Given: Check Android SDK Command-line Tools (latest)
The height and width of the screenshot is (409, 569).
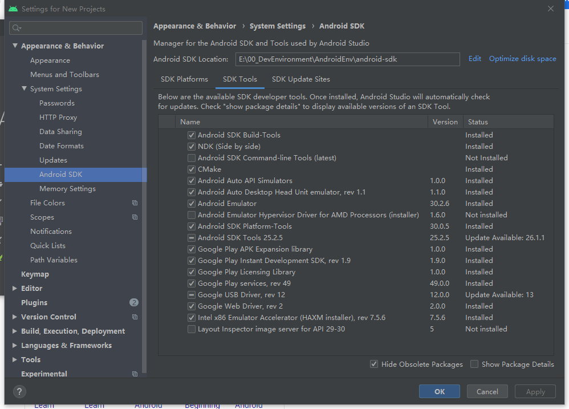Looking at the screenshot, I should (x=191, y=158).
